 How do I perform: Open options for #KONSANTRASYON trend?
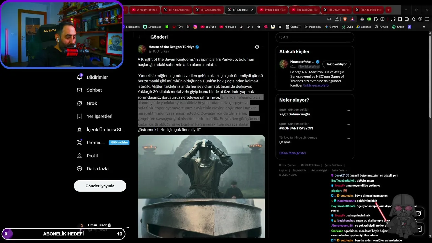coord(348,125)
